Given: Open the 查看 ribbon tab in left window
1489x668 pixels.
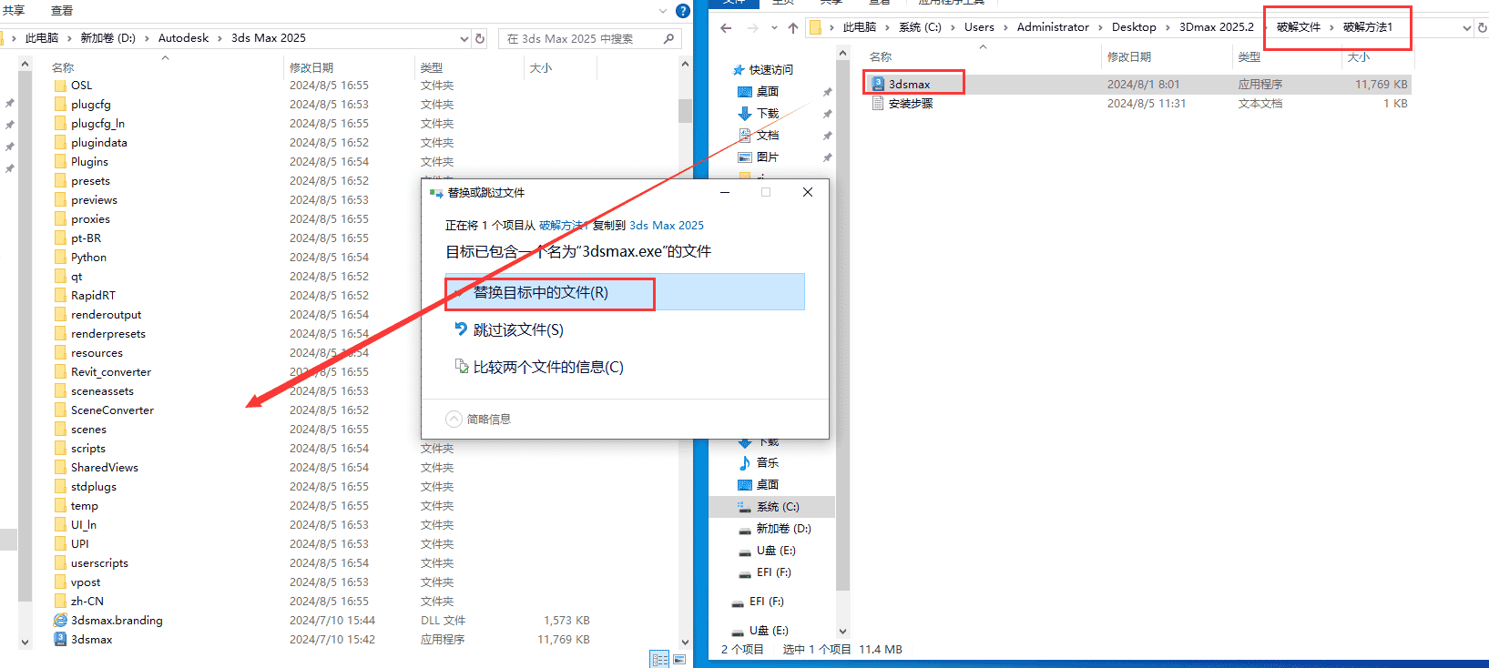Looking at the screenshot, I should [62, 10].
